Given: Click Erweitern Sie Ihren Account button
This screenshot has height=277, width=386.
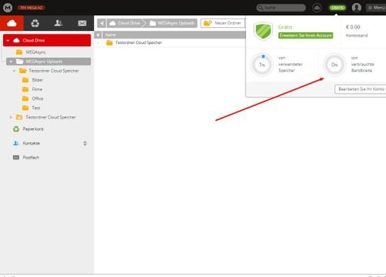Looking at the screenshot, I should (x=305, y=35).
